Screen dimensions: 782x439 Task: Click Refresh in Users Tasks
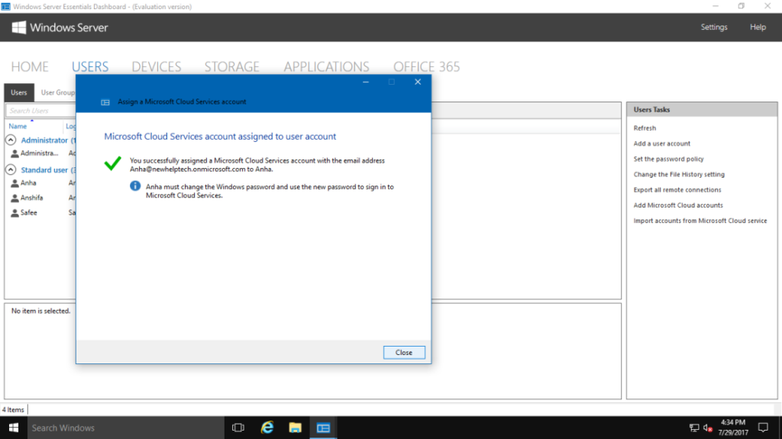(x=645, y=128)
